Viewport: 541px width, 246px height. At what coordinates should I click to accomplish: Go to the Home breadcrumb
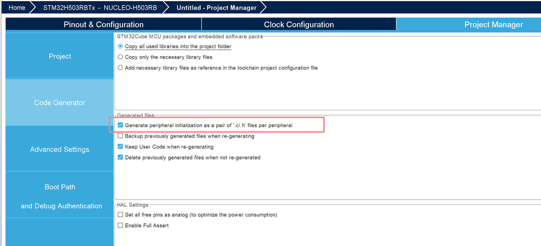coord(17,8)
